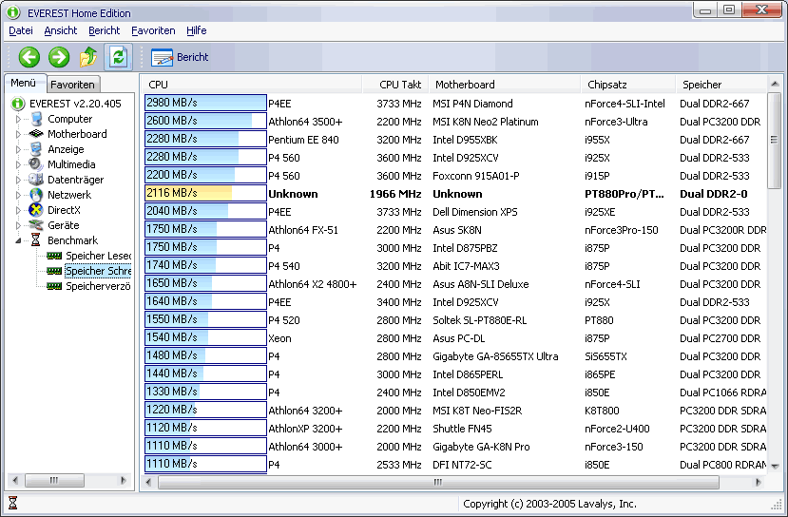
Task: Click the MSI P4N Diamond motherboard cell
Action: click(473, 104)
